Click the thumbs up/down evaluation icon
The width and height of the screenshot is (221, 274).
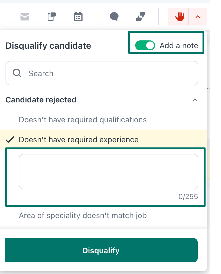click(141, 17)
